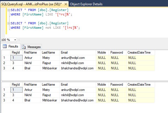Select Rajput cell in first result grid
This screenshot has height=113, width=168.
coord(50,63)
